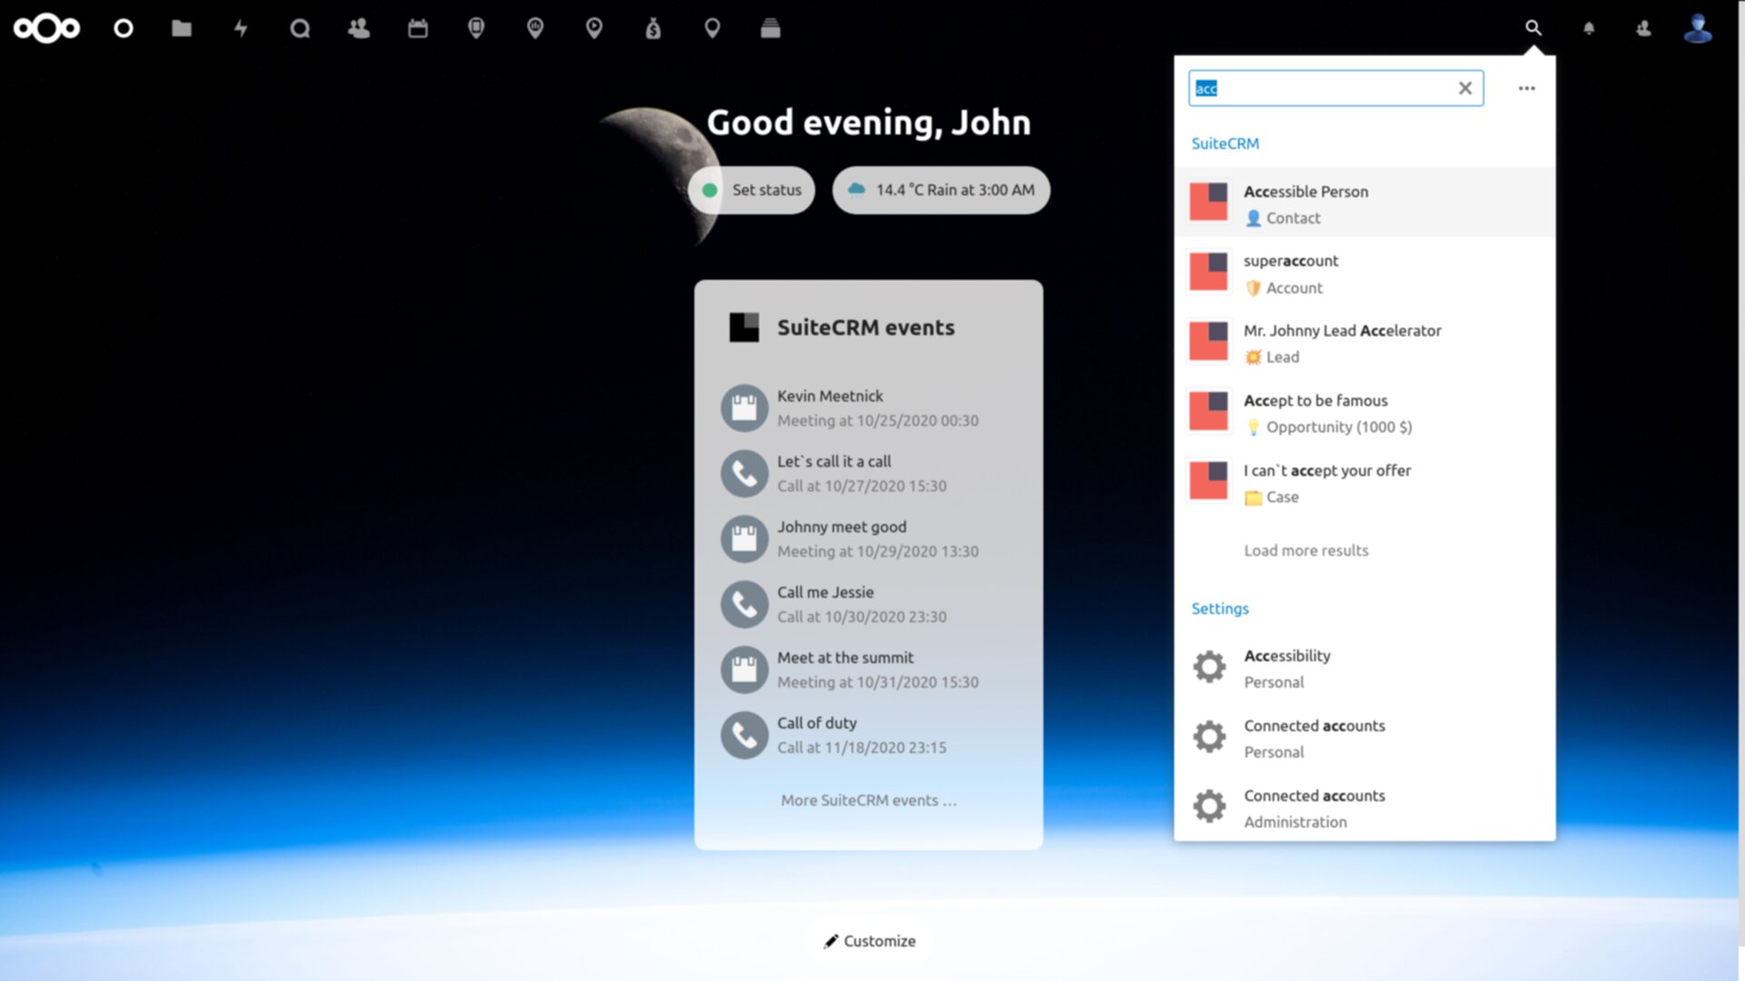Open the Dashboard app circle icon

pos(124,28)
